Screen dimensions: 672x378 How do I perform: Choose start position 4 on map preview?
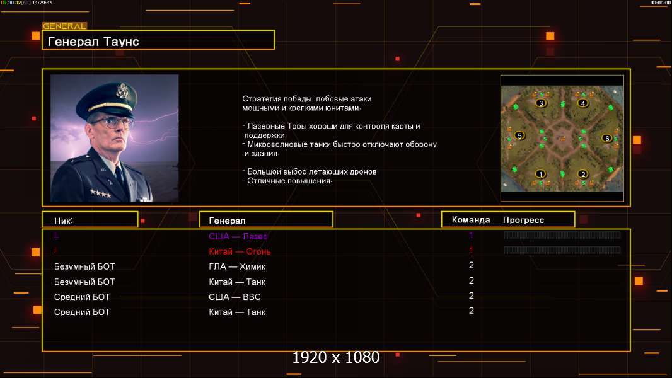[583, 103]
